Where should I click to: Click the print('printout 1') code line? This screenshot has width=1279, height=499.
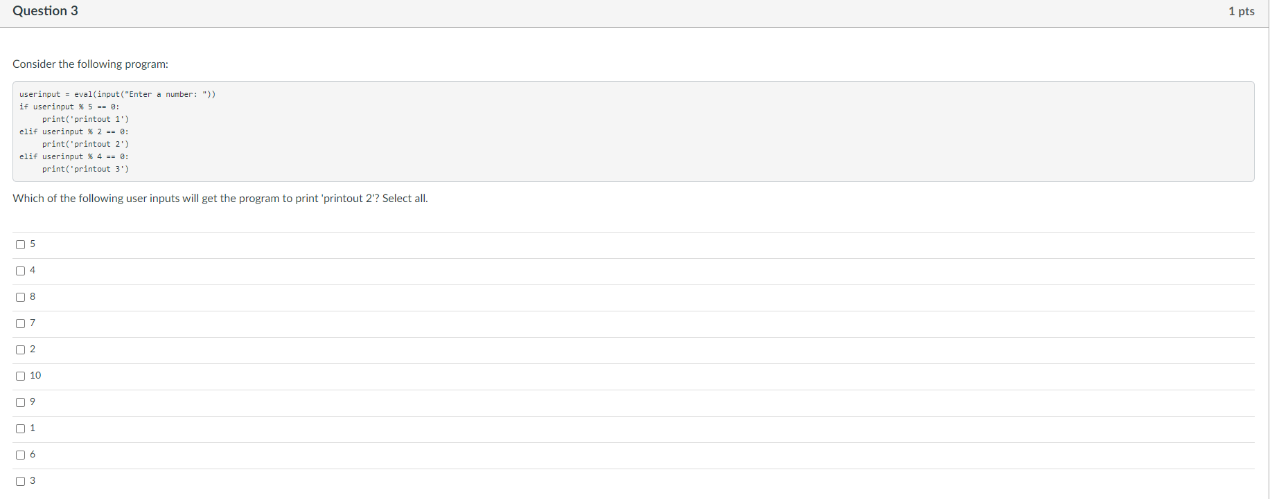tap(85, 119)
